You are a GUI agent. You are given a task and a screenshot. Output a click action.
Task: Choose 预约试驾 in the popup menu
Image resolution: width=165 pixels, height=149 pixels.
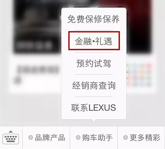click(x=94, y=63)
